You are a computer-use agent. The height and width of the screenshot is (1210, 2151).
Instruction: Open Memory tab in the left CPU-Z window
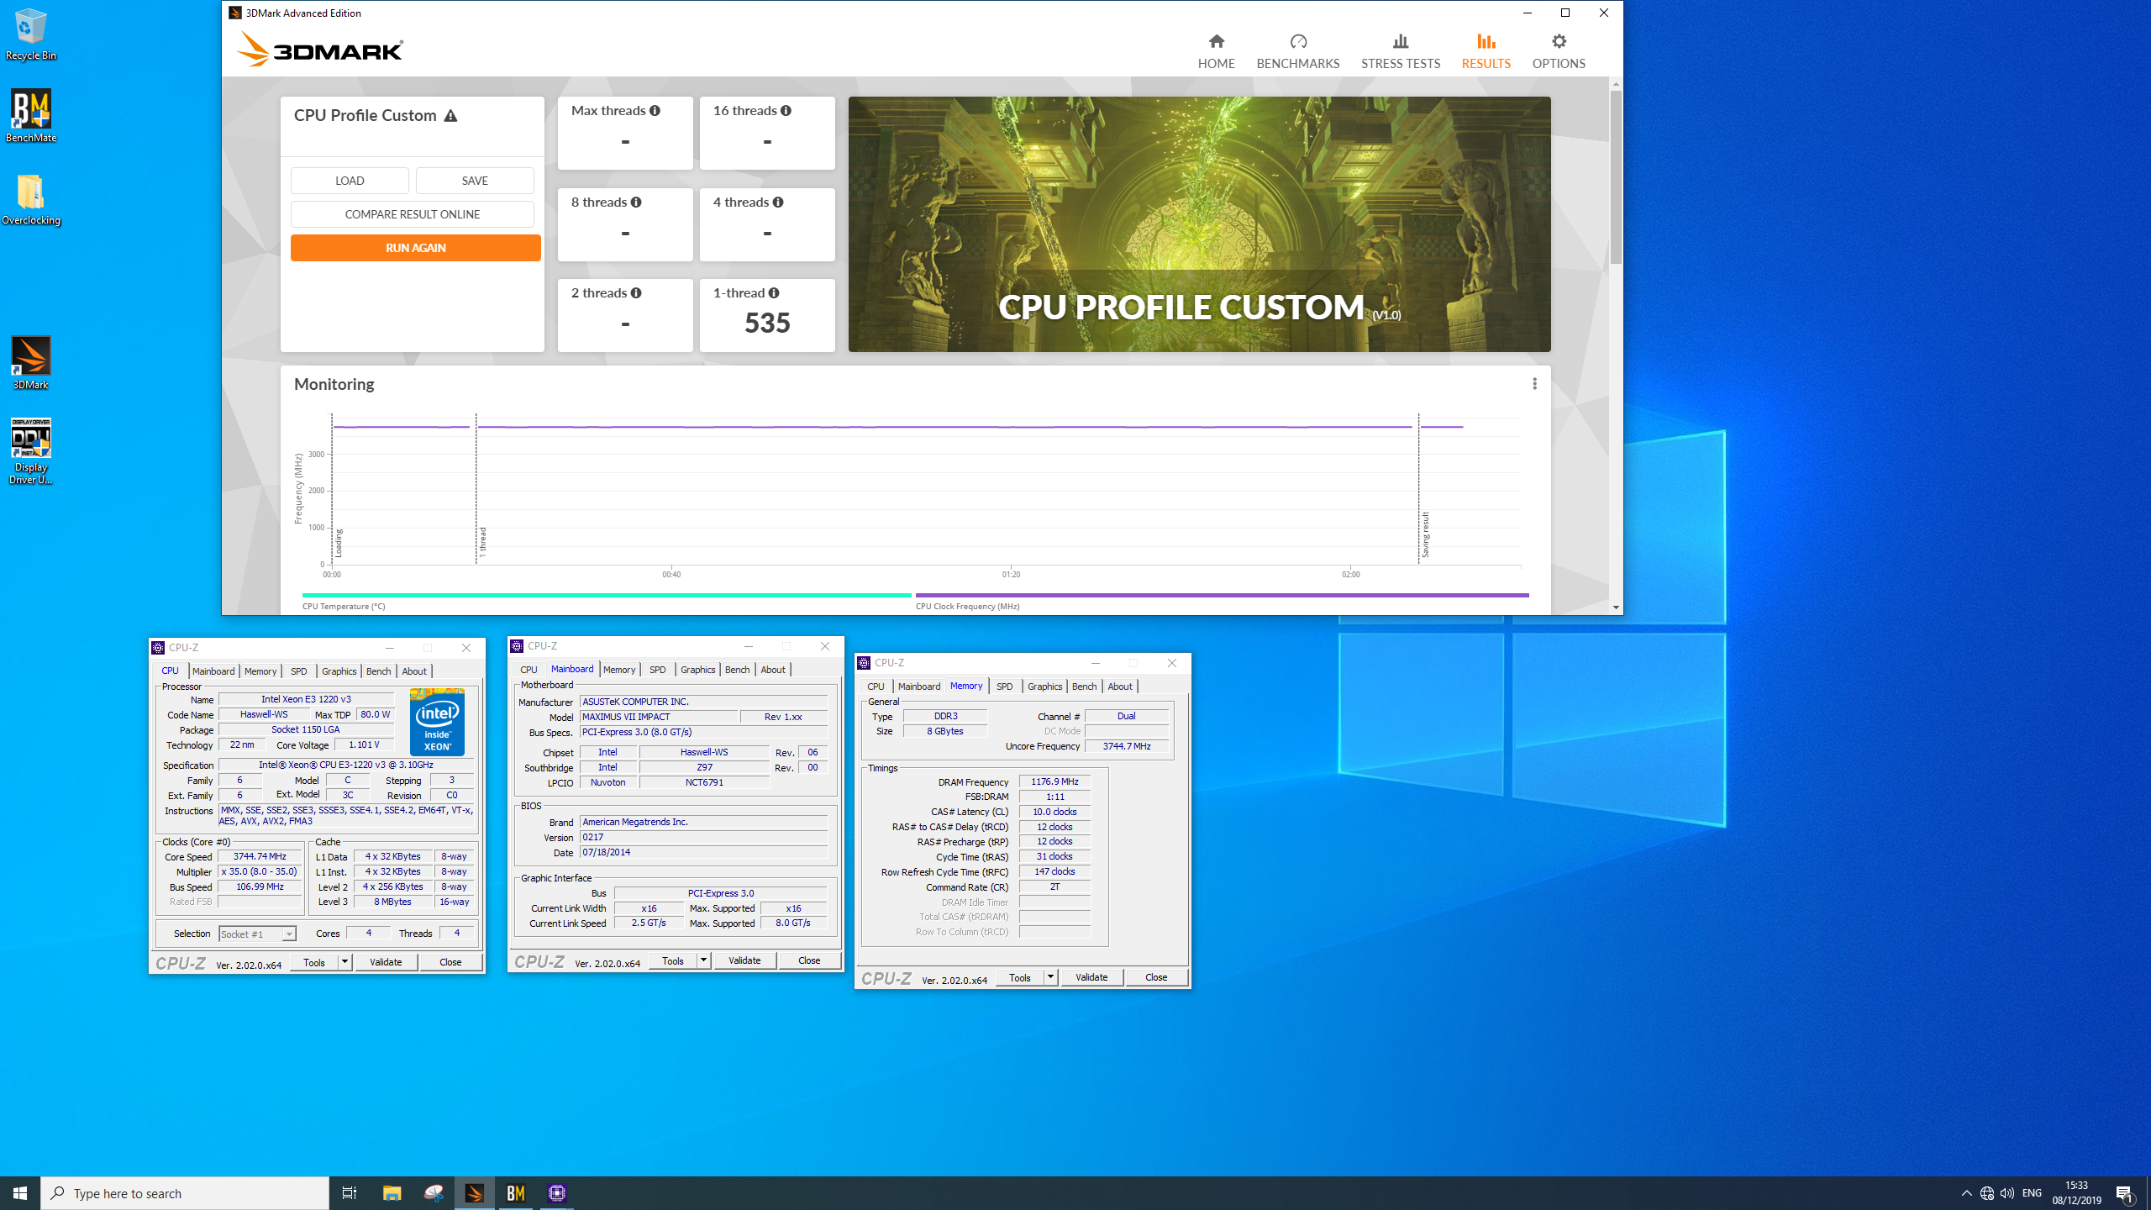(x=260, y=671)
